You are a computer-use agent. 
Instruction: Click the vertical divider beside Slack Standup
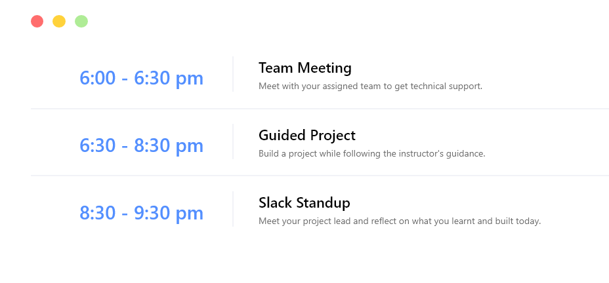(x=233, y=208)
